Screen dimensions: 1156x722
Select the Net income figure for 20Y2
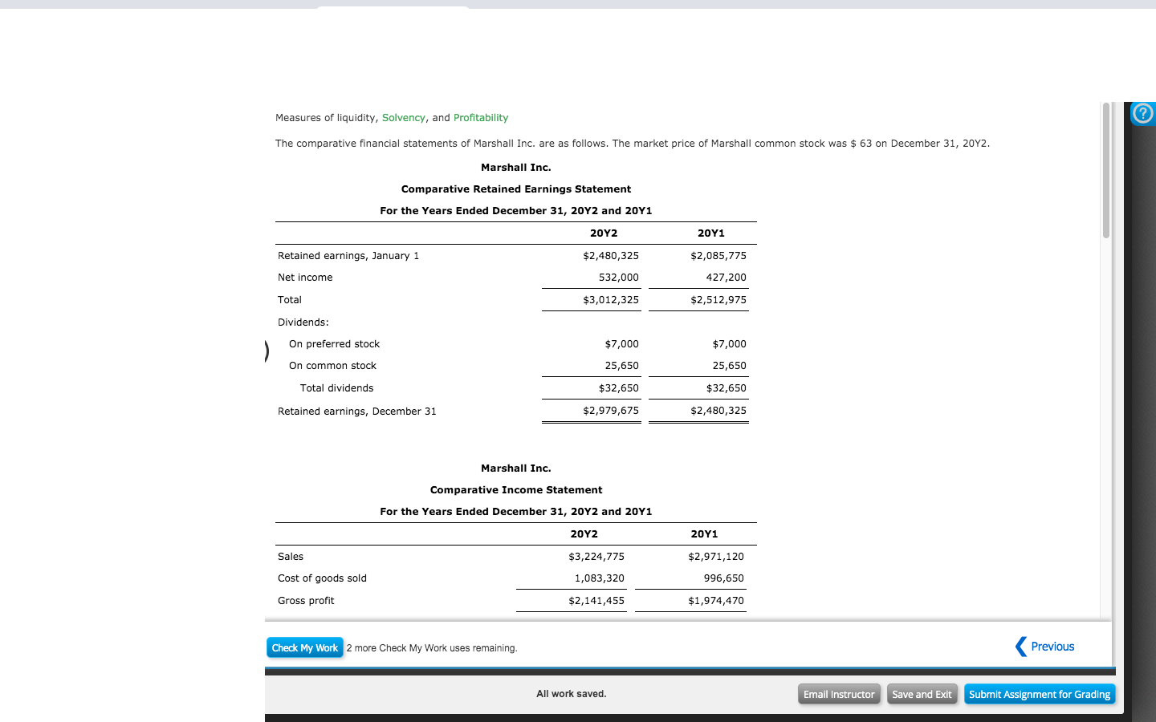click(x=620, y=277)
